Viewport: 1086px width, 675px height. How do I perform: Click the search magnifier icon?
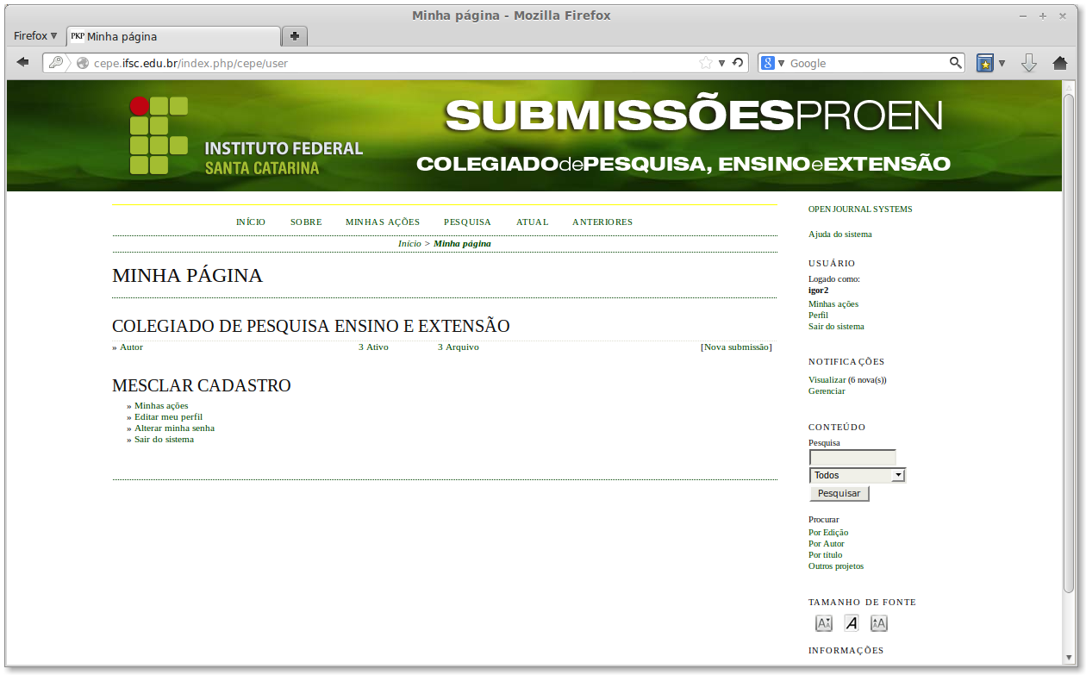(x=955, y=62)
